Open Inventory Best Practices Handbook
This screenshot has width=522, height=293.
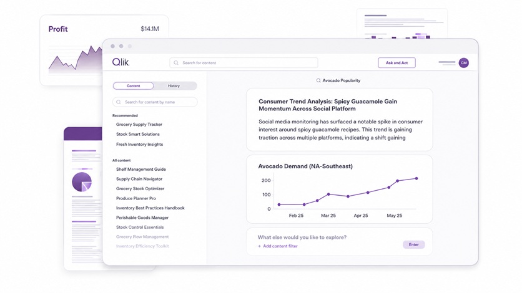[150, 208]
